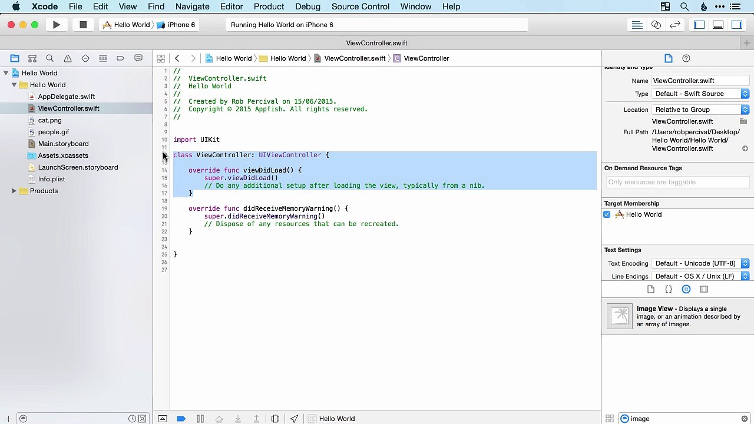Open the scheme selector Hello World
The image size is (754, 424).
pos(126,25)
